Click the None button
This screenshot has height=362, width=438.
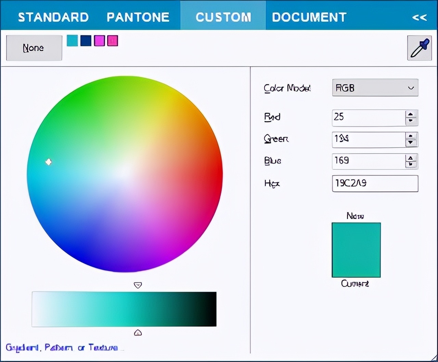click(x=34, y=48)
